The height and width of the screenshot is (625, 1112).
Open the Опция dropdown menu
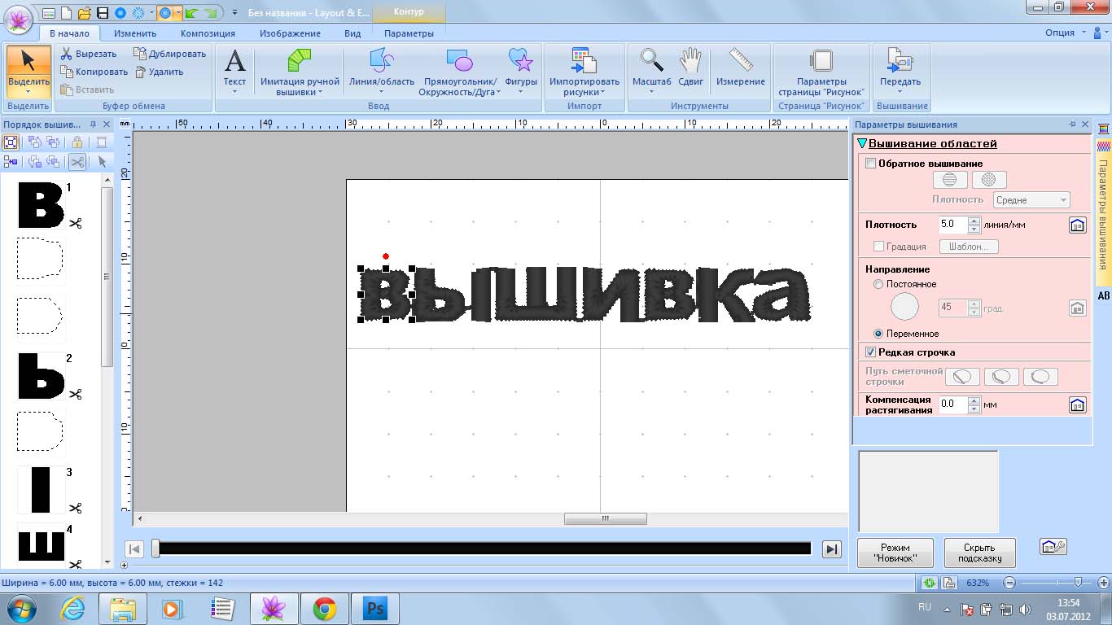click(x=1065, y=33)
